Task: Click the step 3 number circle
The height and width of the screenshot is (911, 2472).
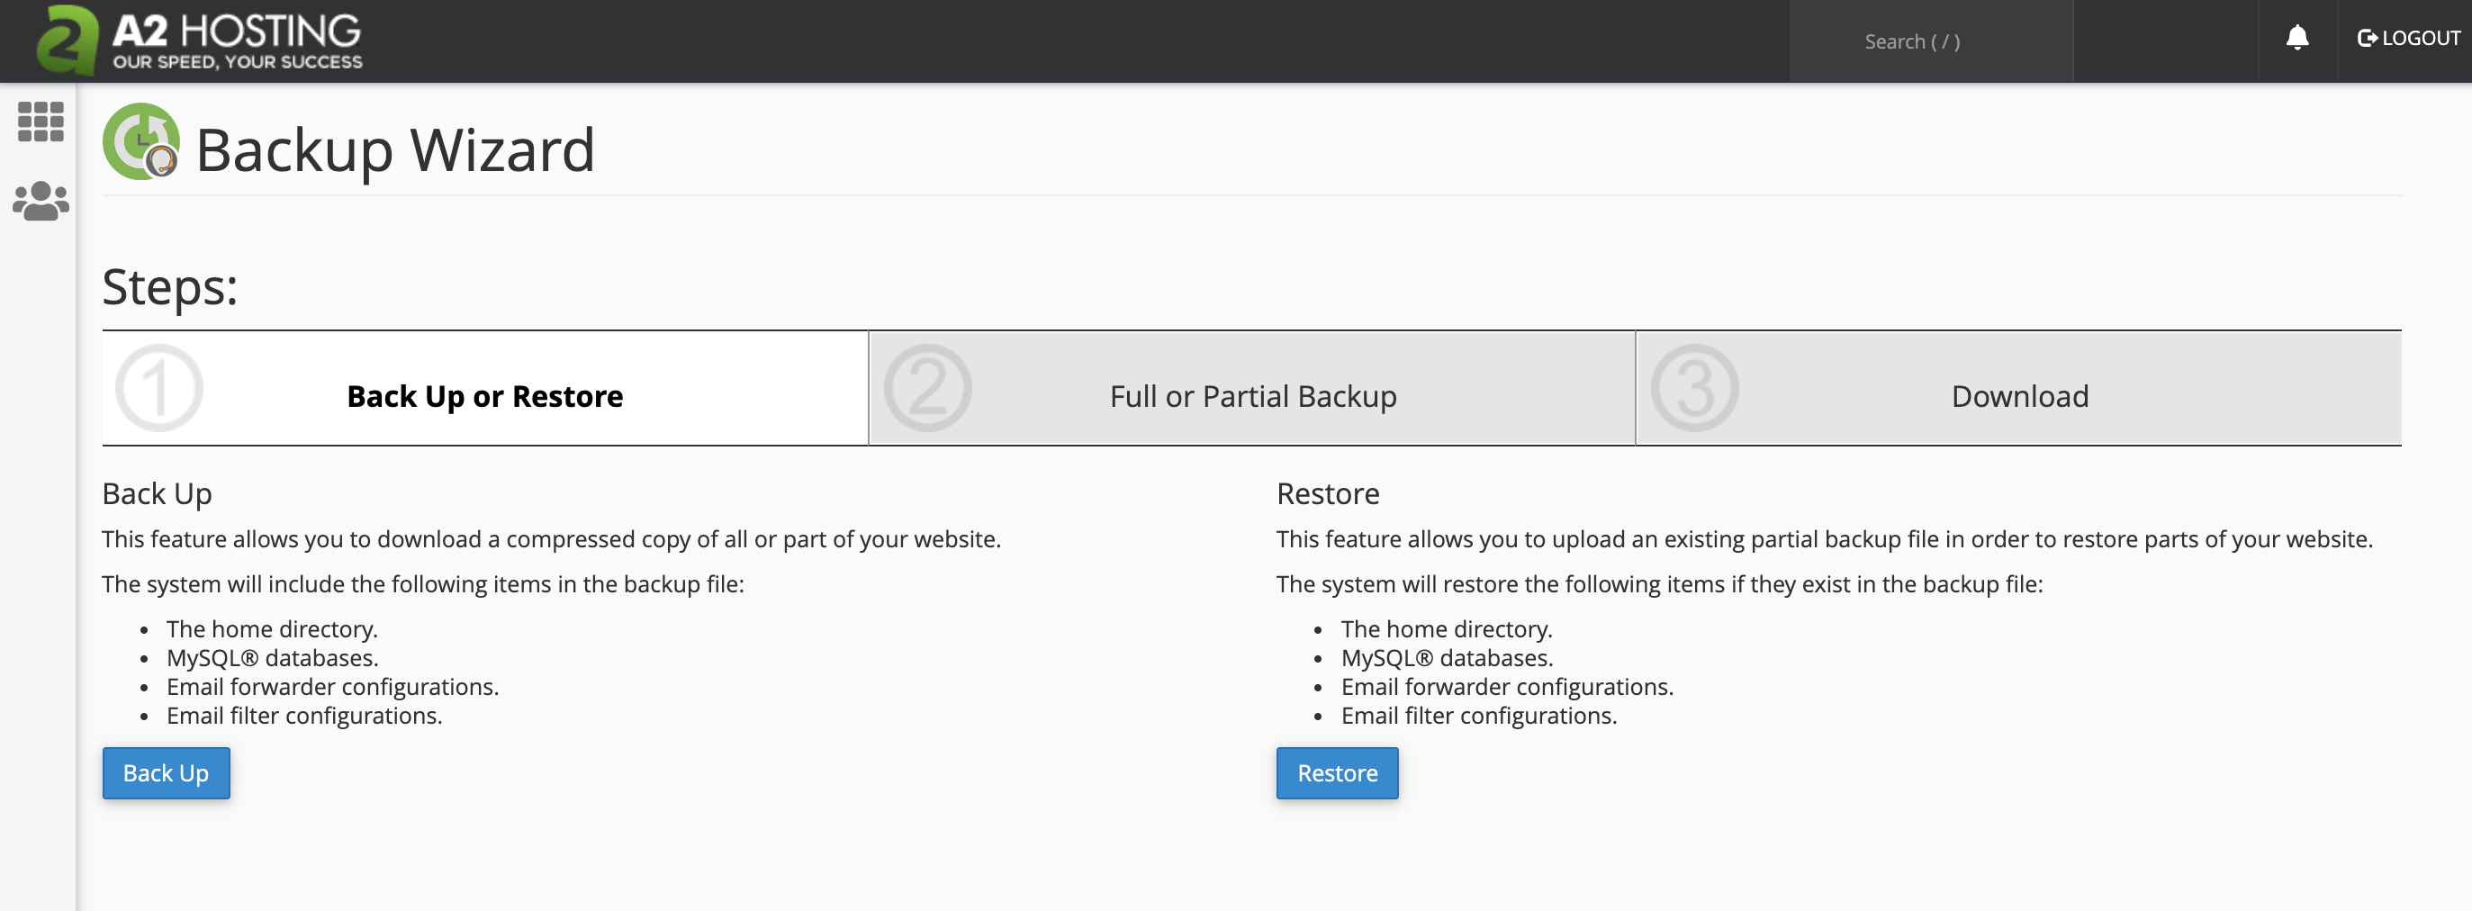Action: pyautogui.click(x=1693, y=389)
